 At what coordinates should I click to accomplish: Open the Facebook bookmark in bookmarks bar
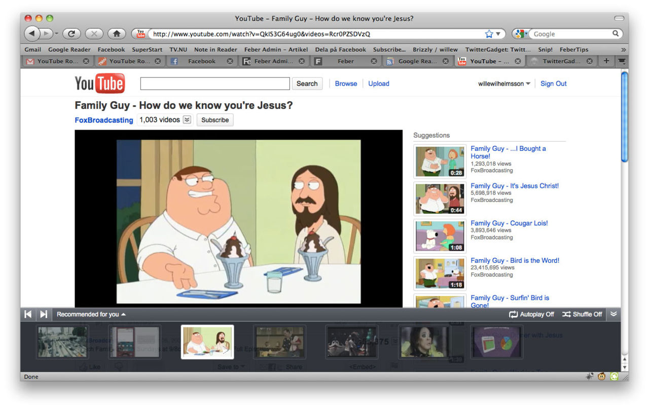[111, 50]
